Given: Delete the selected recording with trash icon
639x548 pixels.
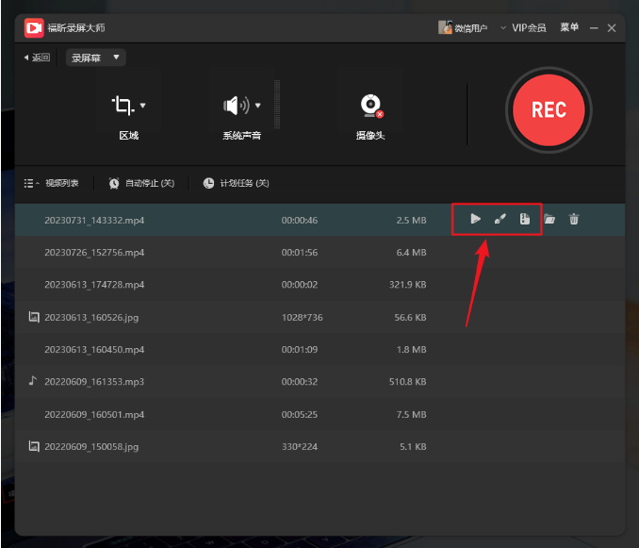Looking at the screenshot, I should click(x=574, y=220).
